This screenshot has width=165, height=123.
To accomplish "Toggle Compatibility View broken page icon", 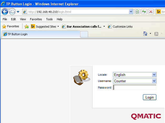I will (137, 12).
